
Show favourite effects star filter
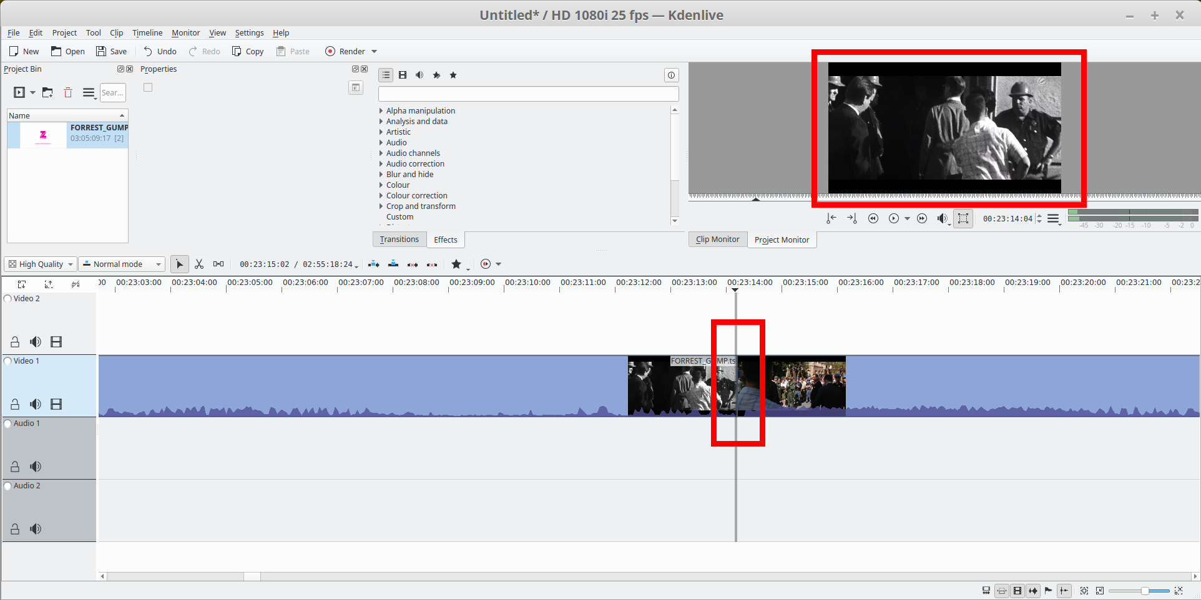pos(453,75)
